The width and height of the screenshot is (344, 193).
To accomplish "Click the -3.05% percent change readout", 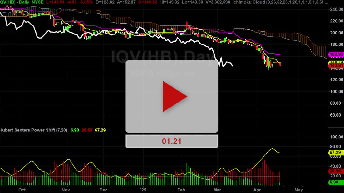I will 86,2.
